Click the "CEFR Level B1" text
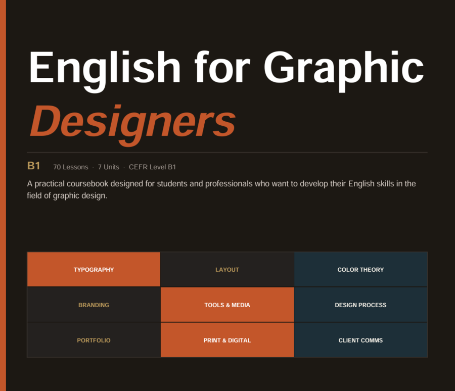The image size is (455, 391). tap(152, 167)
